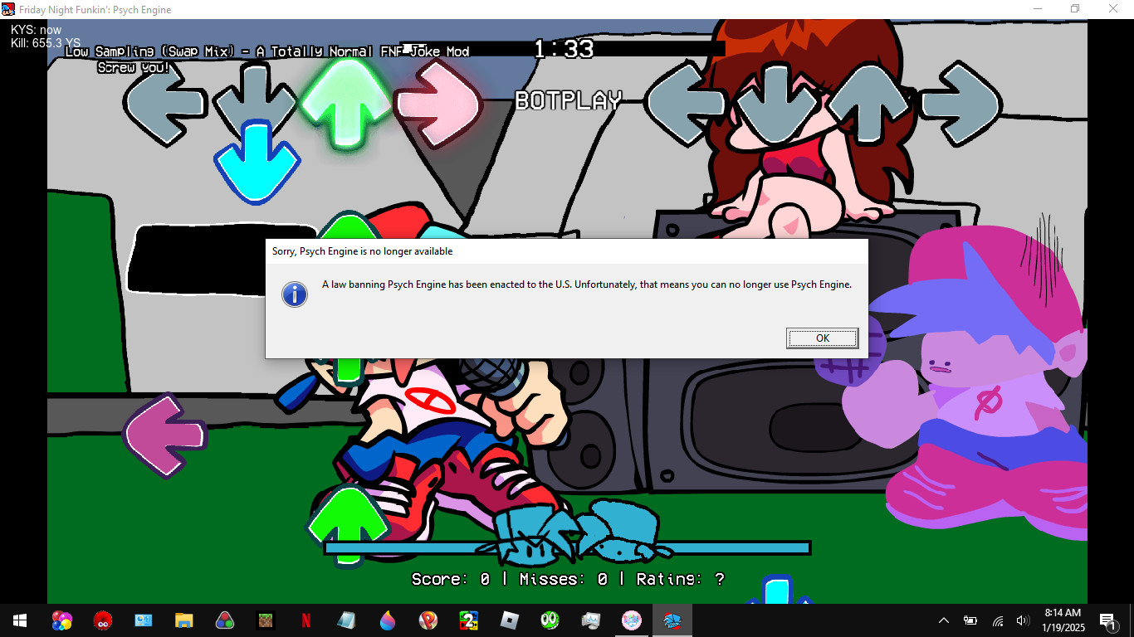Click the song time bar showing 1:33
1134x637 pixels.
tap(564, 49)
